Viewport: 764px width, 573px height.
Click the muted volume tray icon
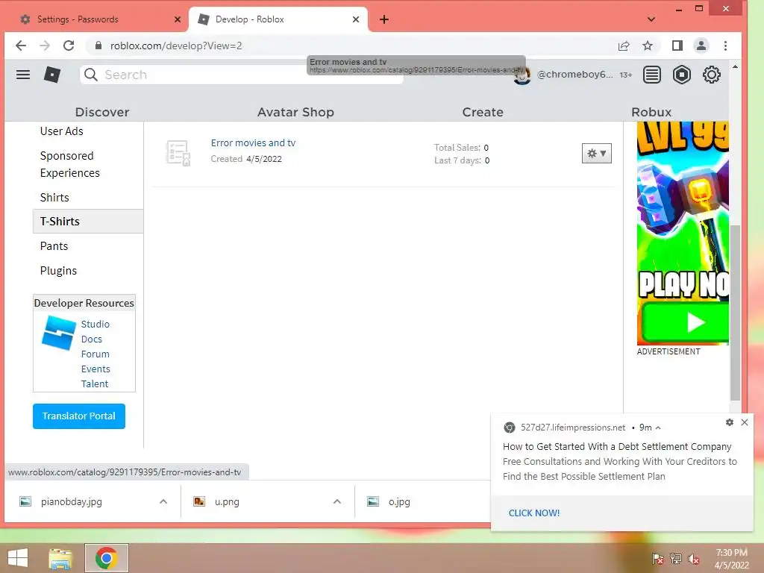tap(694, 559)
